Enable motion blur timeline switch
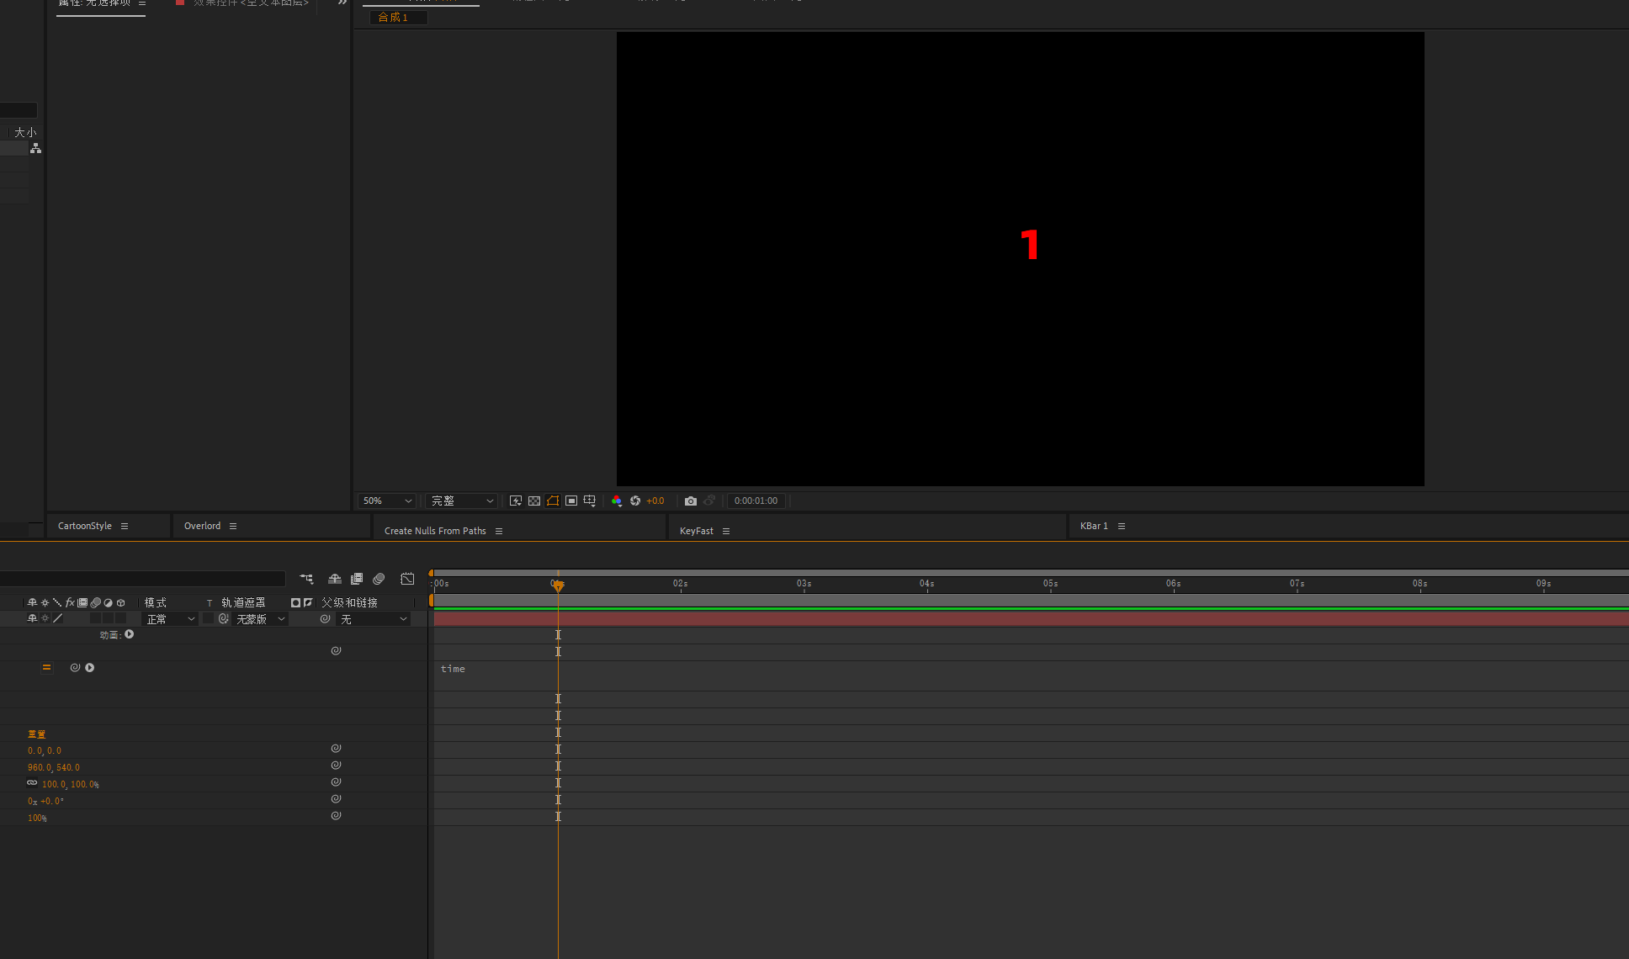1629x959 pixels. 379,579
